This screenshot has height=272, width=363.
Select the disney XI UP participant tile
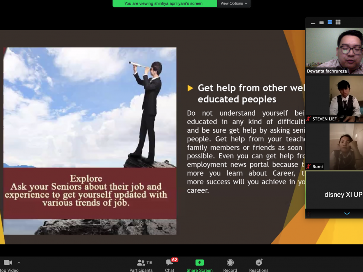coord(334,190)
